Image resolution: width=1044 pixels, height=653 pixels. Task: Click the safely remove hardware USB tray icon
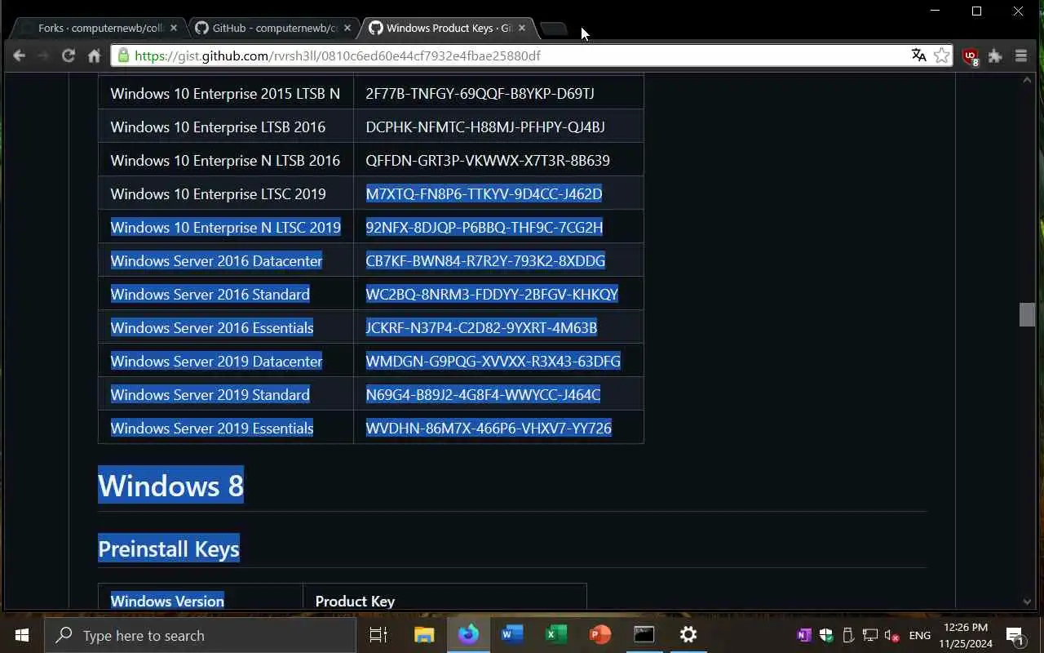pos(848,635)
